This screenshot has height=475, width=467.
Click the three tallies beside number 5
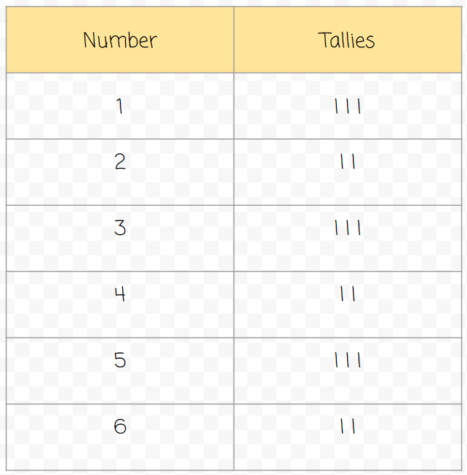[x=348, y=360]
